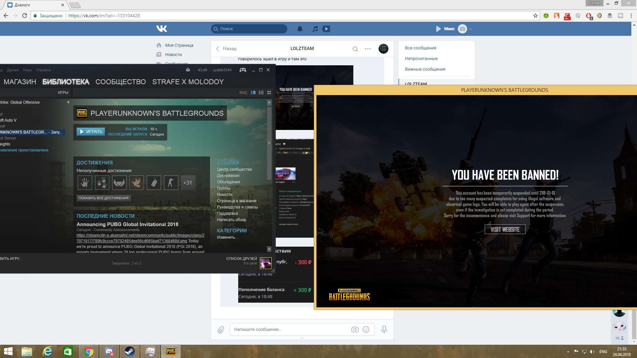Image resolution: width=637 pixels, height=358 pixels.
Task: Click the VK logo in header
Action: pyautogui.click(x=162, y=29)
